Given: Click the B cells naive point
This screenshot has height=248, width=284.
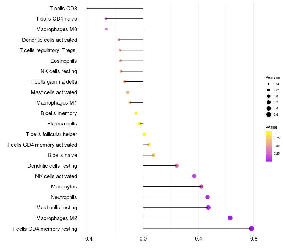Looking at the screenshot, I should [154, 155].
